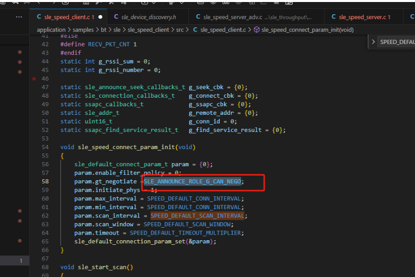Toggle the breakpoint on line 46
This screenshot has height=277, width=415.
click(x=34, y=79)
